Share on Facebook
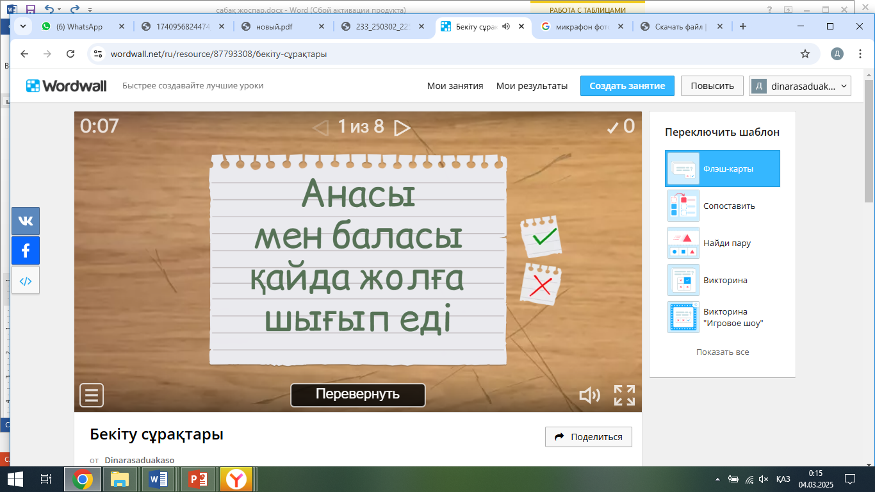This screenshot has height=492, width=875. click(26, 250)
